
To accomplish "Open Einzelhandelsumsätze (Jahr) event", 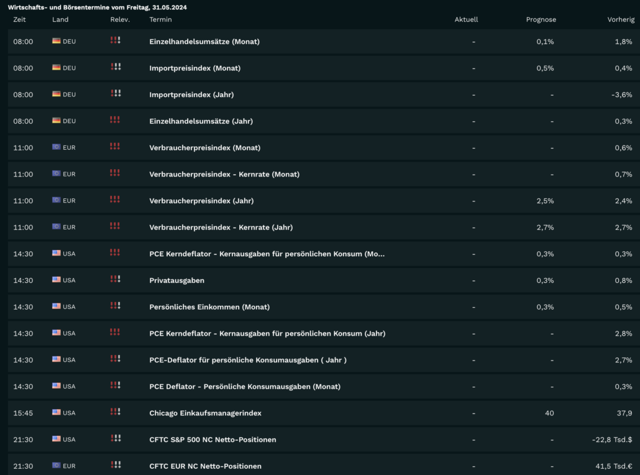I will click(201, 121).
